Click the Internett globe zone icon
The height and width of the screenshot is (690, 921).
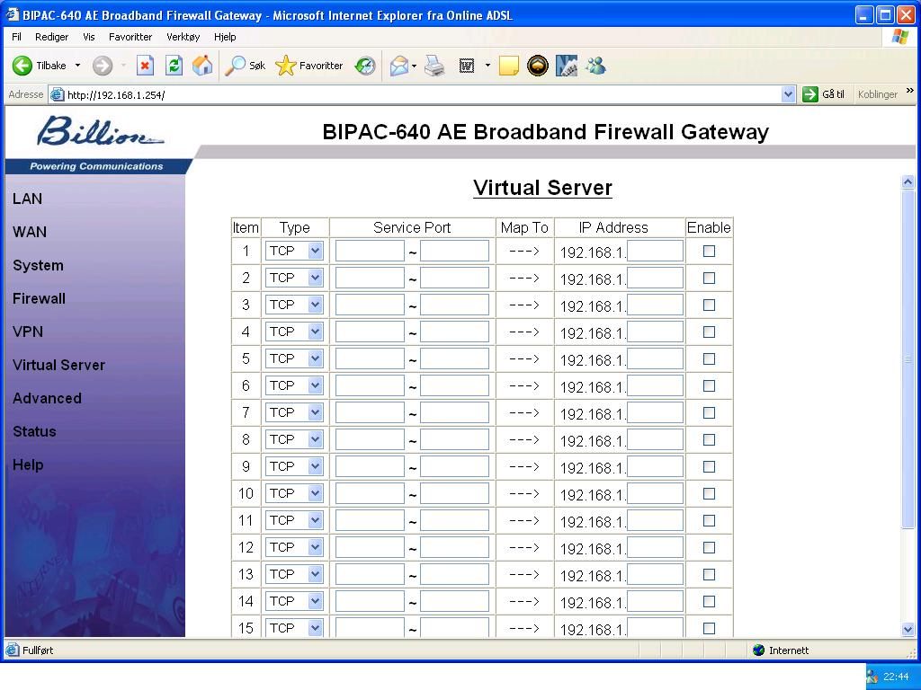pyautogui.click(x=758, y=650)
